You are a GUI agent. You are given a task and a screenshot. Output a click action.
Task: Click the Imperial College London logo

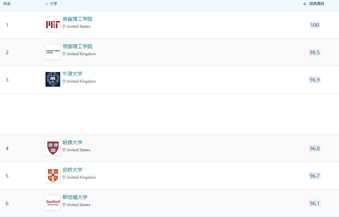pyautogui.click(x=53, y=52)
